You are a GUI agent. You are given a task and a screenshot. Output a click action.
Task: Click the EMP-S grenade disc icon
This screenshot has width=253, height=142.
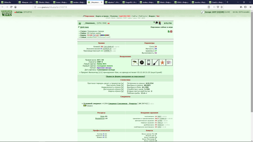(x=142, y=62)
